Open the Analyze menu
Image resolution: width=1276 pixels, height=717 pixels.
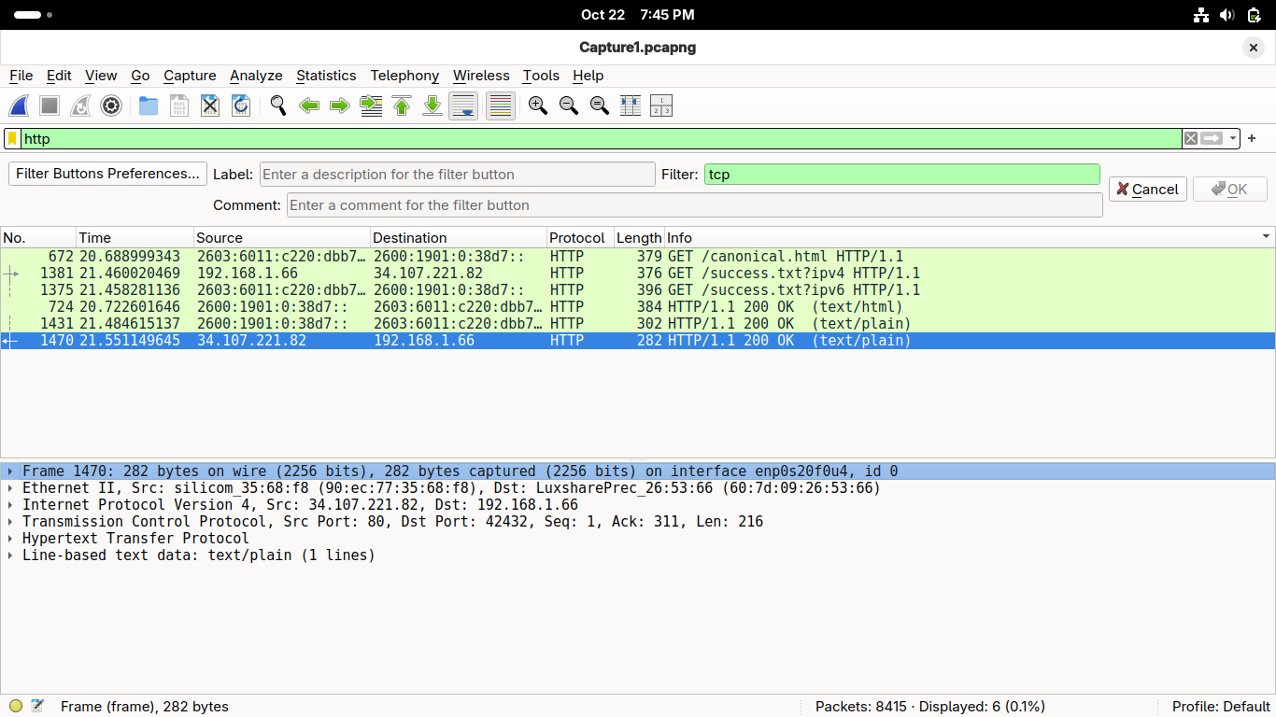tap(256, 76)
